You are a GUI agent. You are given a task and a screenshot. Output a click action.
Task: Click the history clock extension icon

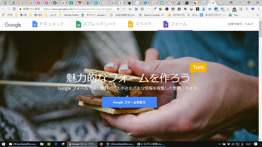coord(247,9)
